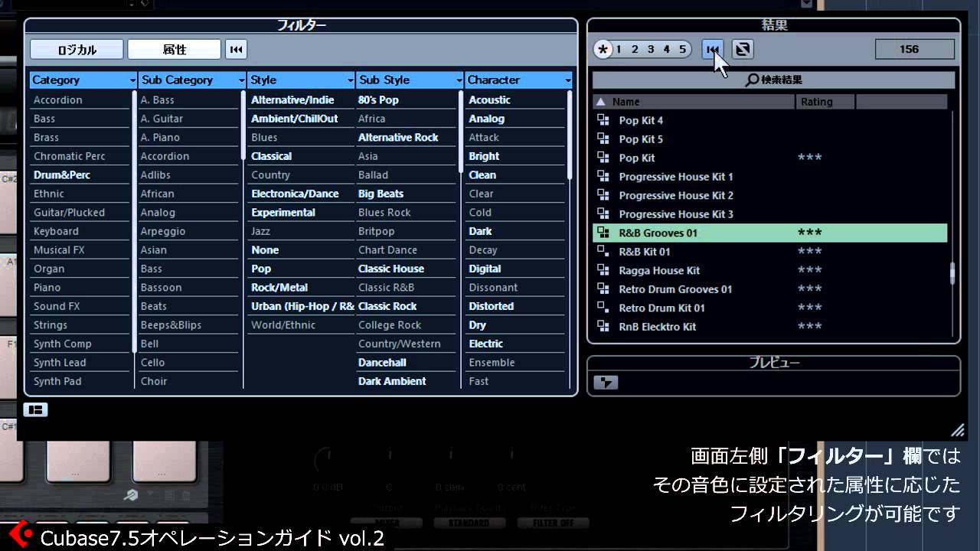Filter by Distorted character
The height and width of the screenshot is (551, 980).
click(491, 306)
